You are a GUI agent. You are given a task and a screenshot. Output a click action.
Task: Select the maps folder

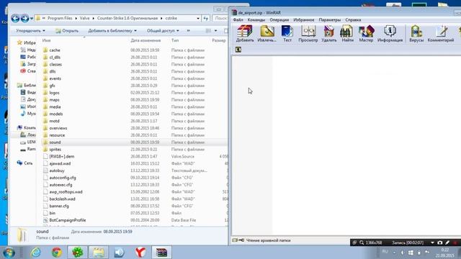[x=55, y=100]
